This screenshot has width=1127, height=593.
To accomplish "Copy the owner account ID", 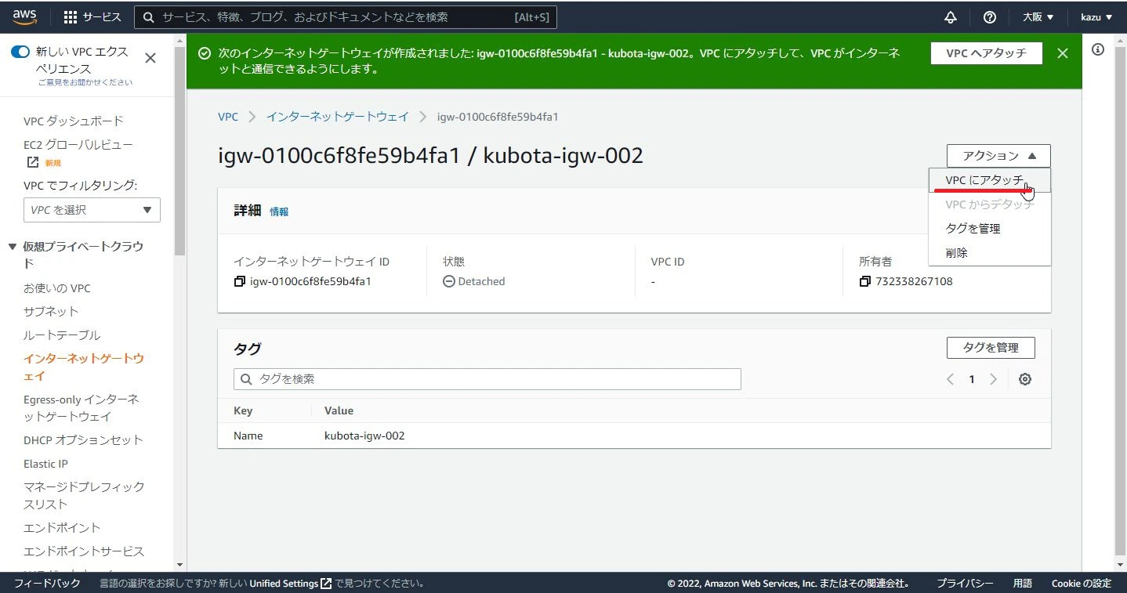I will tap(865, 281).
